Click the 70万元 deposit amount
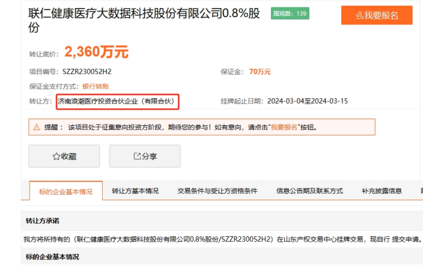This screenshot has width=423, height=265. [260, 71]
